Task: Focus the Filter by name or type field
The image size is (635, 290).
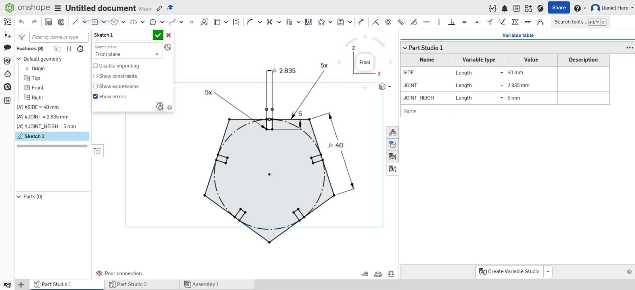Action: click(x=59, y=37)
